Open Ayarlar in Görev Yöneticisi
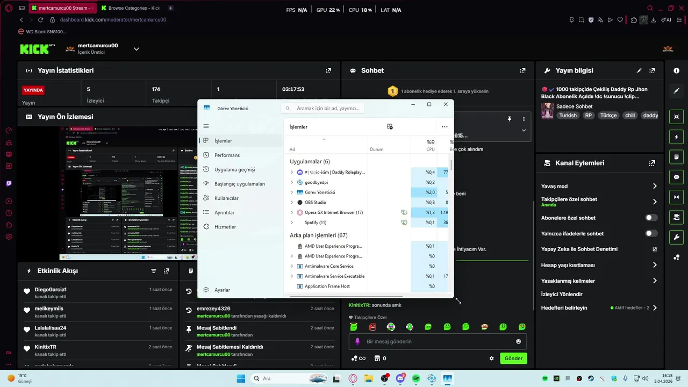The width and height of the screenshot is (688, 387). pos(240,290)
